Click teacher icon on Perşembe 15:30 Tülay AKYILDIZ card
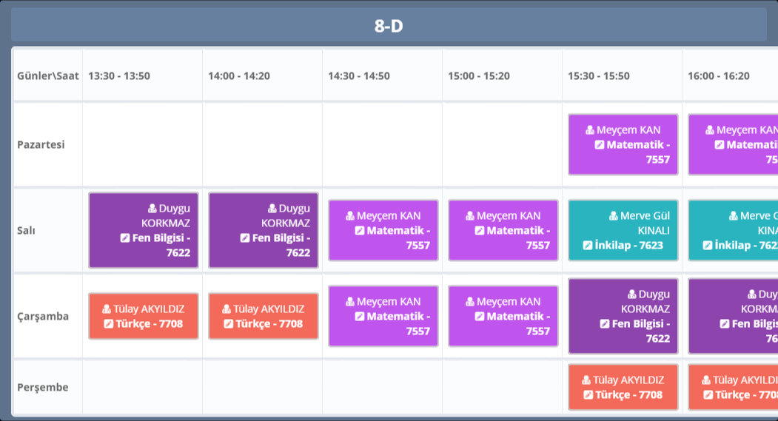This screenshot has width=778, height=421. (586, 380)
